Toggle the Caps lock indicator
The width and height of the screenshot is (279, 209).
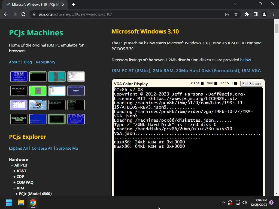pos(202,83)
